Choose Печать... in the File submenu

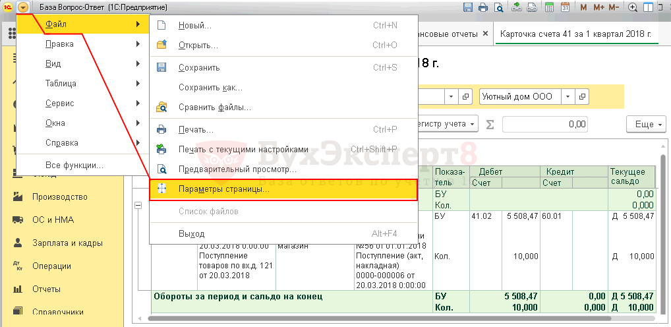click(283, 129)
